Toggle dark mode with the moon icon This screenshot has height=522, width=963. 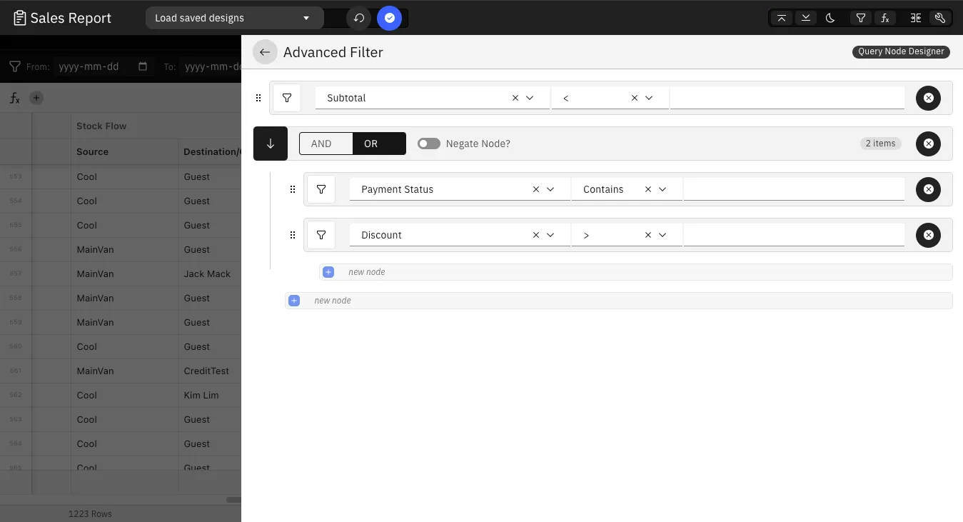click(830, 18)
